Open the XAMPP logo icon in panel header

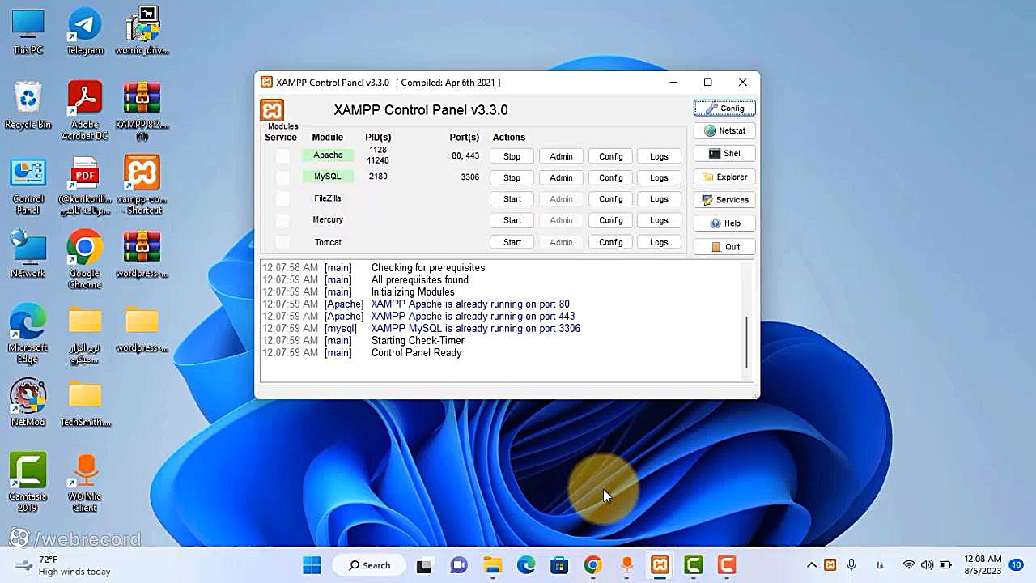(x=272, y=110)
